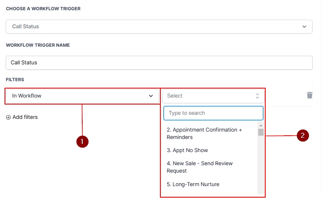The width and height of the screenshot is (322, 198).
Task: Open the Choose a Workflow Trigger dropdown
Action: tap(159, 27)
